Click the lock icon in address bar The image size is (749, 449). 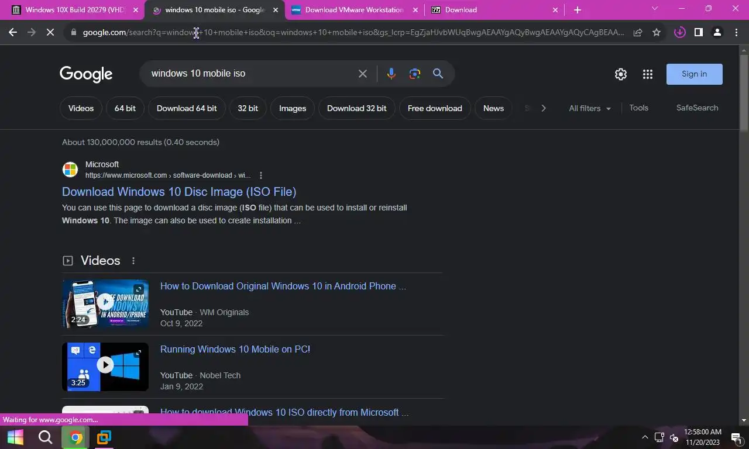coord(73,33)
